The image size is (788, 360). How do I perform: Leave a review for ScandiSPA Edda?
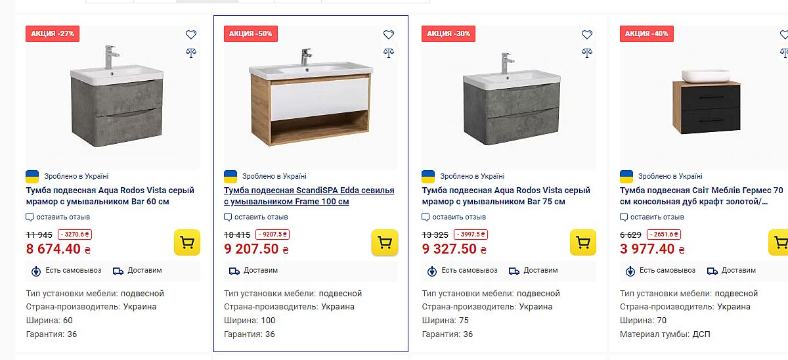coord(260,217)
